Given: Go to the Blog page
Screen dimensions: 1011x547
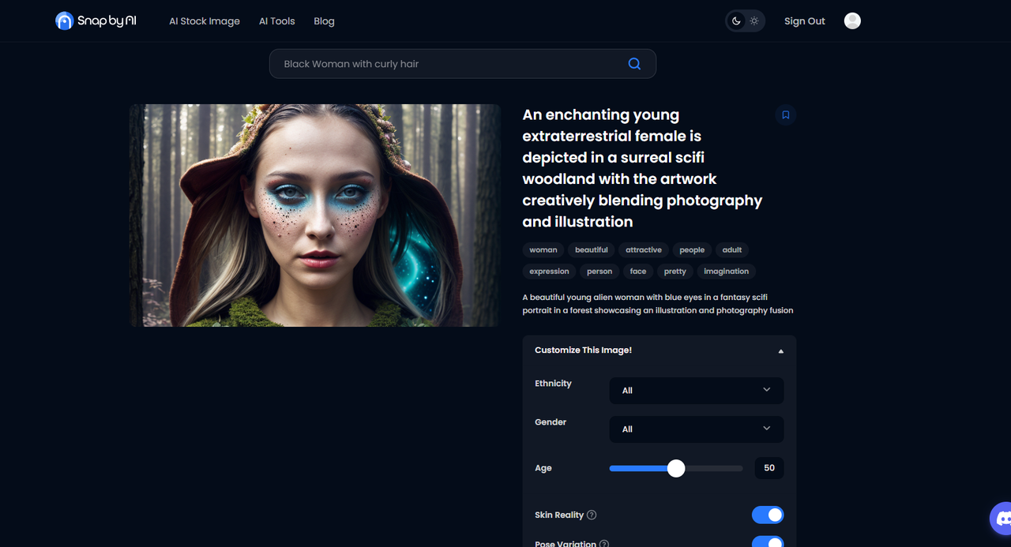Looking at the screenshot, I should coord(324,21).
